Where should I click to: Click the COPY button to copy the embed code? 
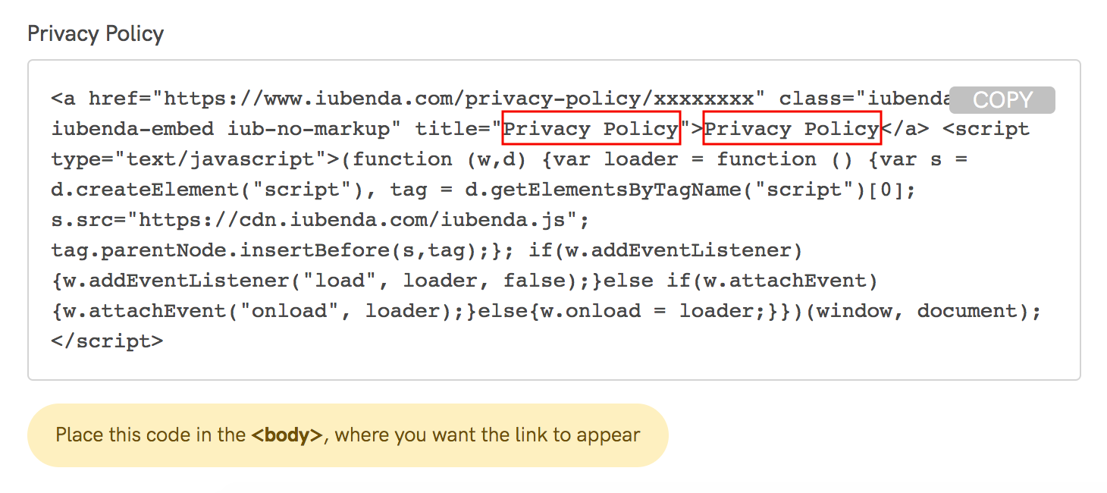(1002, 99)
